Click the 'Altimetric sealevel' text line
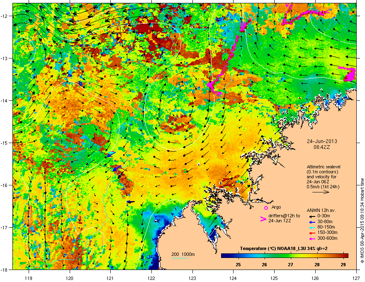The width and height of the screenshot is (365, 282). (324, 167)
